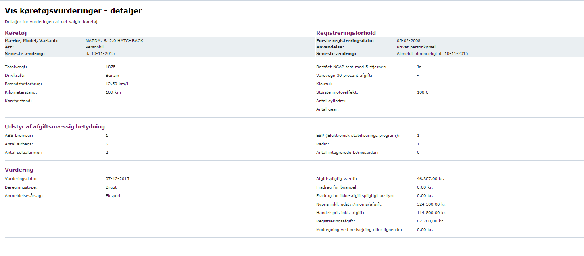Click the 'Første registreringsdato:' label

click(x=345, y=40)
